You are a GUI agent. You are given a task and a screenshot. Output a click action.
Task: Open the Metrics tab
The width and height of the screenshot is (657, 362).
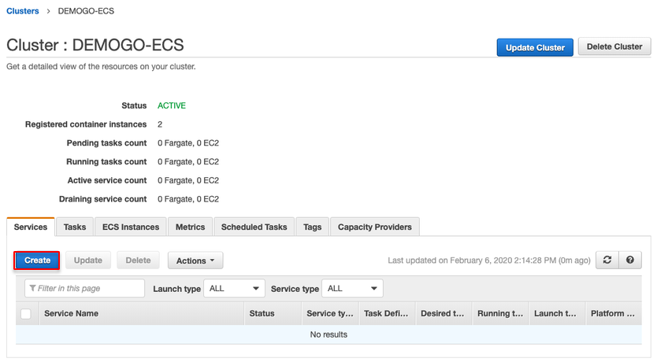(190, 227)
